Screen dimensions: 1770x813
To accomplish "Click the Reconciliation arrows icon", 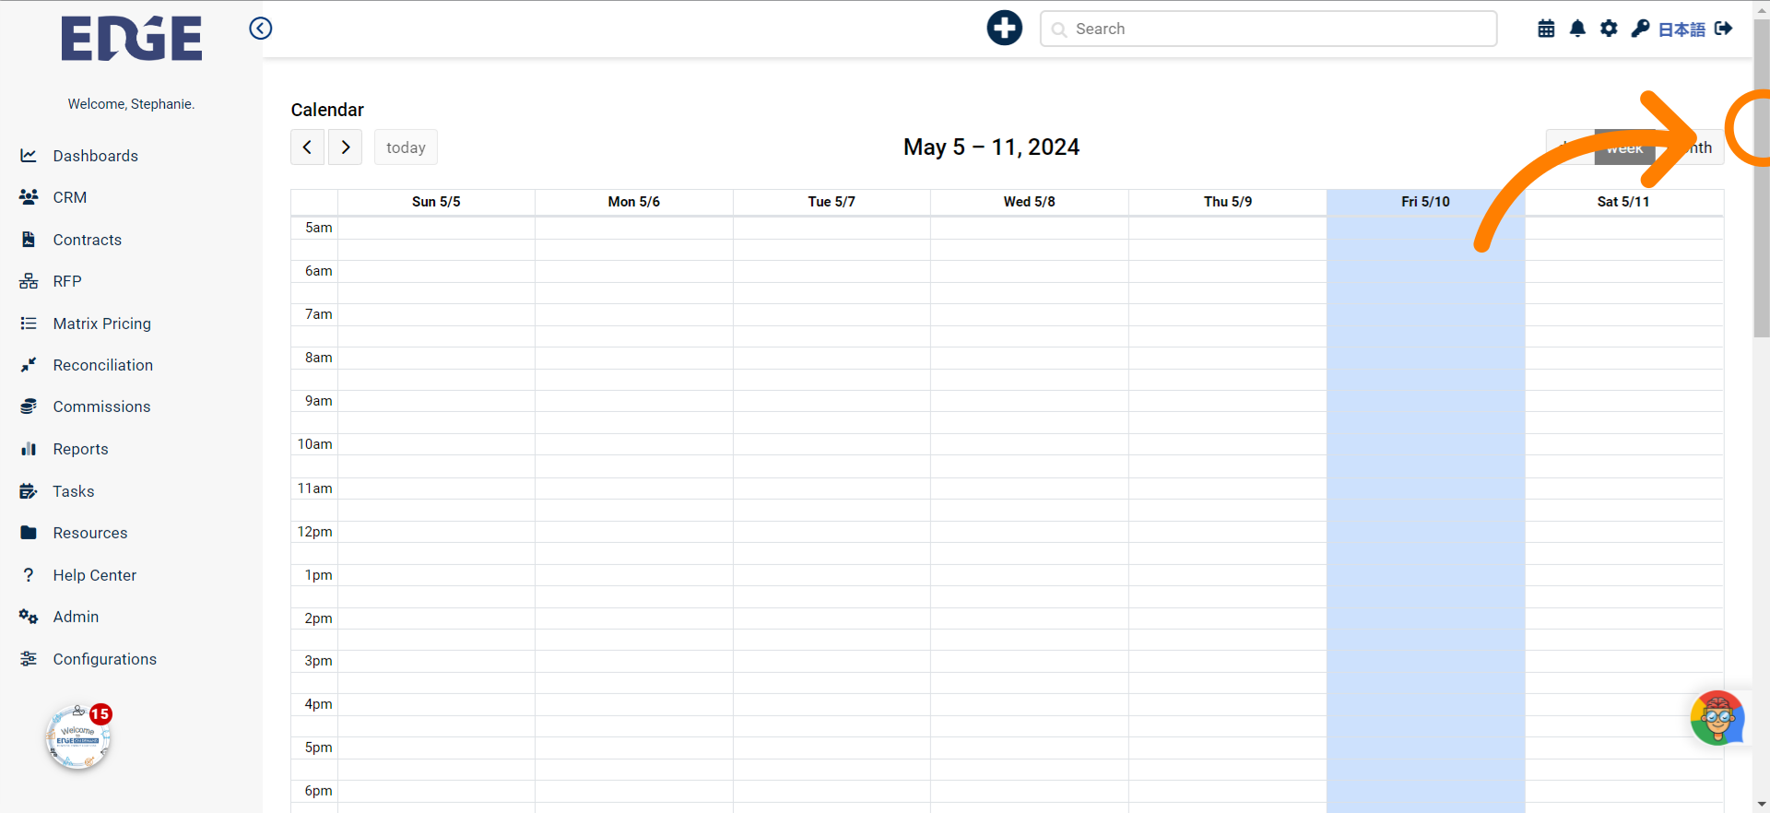I will tap(29, 365).
